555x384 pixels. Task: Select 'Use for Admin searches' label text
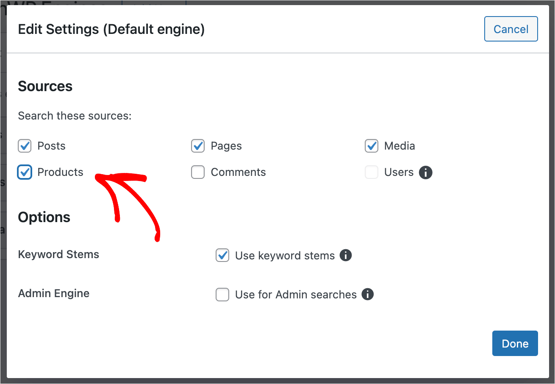click(296, 295)
